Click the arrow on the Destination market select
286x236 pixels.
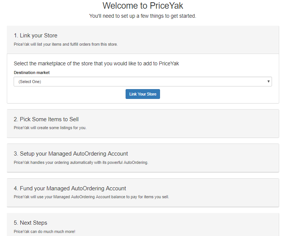pos(268,82)
